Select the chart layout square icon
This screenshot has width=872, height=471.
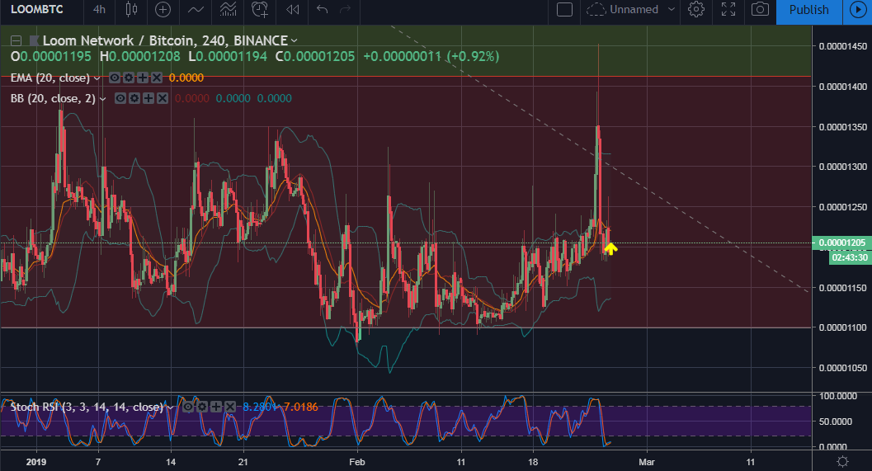(564, 9)
